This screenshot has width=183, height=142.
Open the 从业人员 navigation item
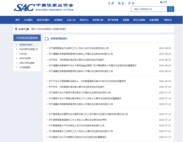(71, 20)
